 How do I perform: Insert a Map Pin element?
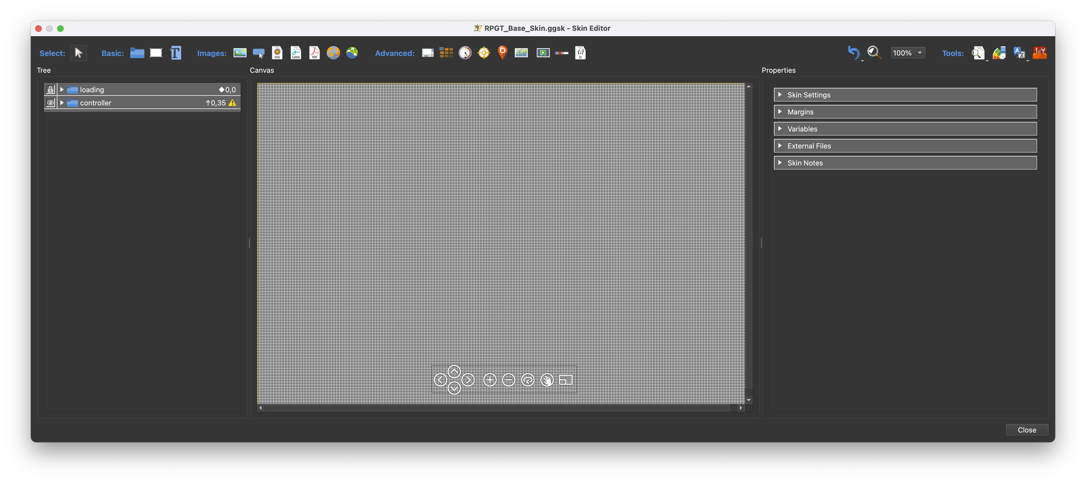click(x=502, y=53)
